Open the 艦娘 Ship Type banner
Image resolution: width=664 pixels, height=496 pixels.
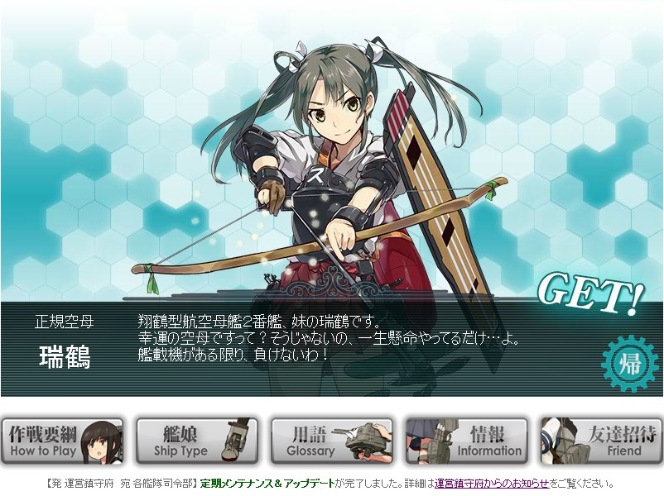pos(197,441)
